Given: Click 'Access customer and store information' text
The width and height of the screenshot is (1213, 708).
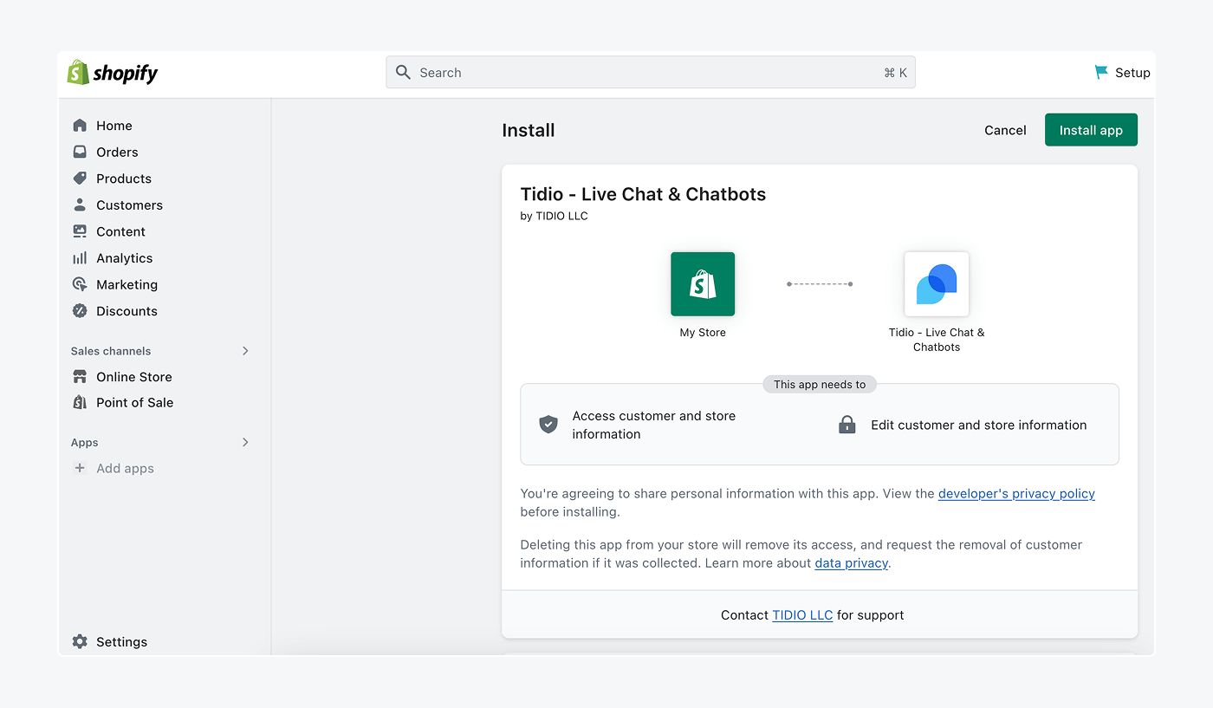Looking at the screenshot, I should 654,425.
